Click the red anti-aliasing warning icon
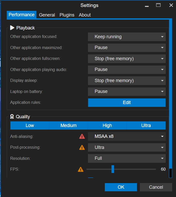This screenshot has height=197, width=176. (82, 136)
